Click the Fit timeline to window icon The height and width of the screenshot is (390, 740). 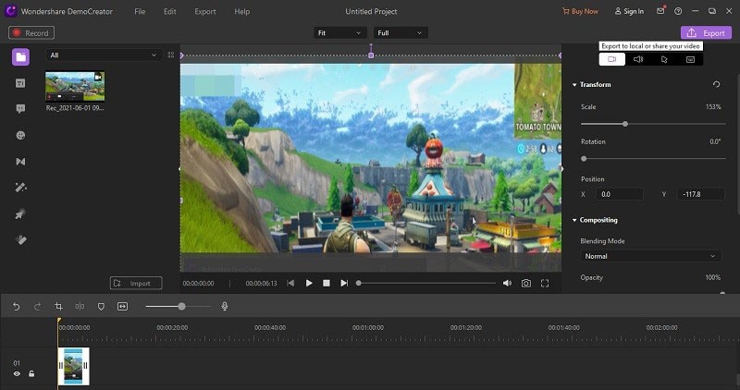122,307
